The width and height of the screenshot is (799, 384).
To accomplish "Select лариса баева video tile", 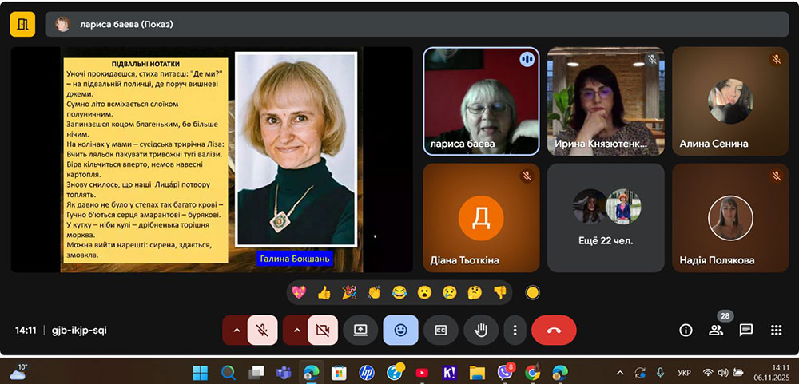I will [x=481, y=101].
